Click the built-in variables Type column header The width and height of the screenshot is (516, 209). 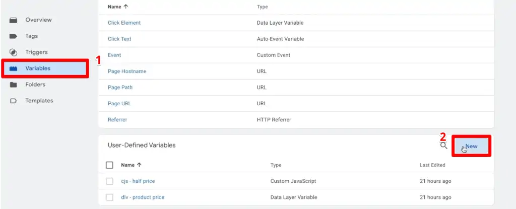262,7
